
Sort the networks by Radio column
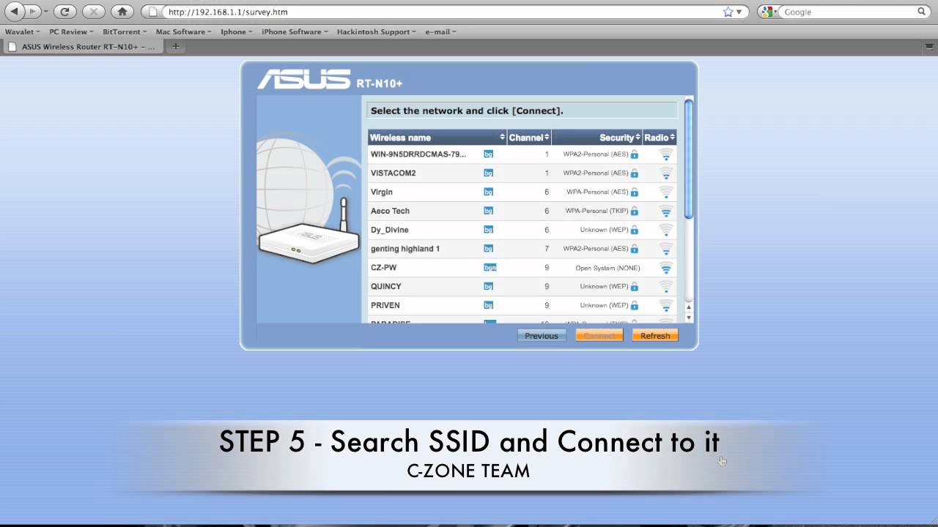pos(660,138)
